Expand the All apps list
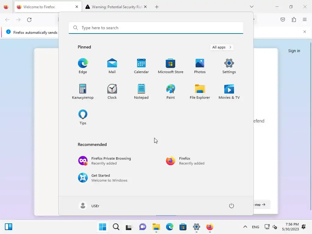 point(222,47)
